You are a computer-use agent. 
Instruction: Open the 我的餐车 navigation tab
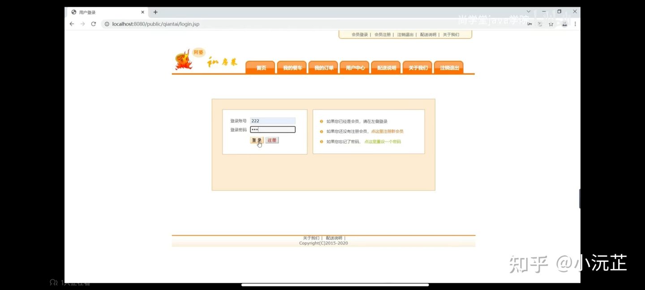(292, 68)
